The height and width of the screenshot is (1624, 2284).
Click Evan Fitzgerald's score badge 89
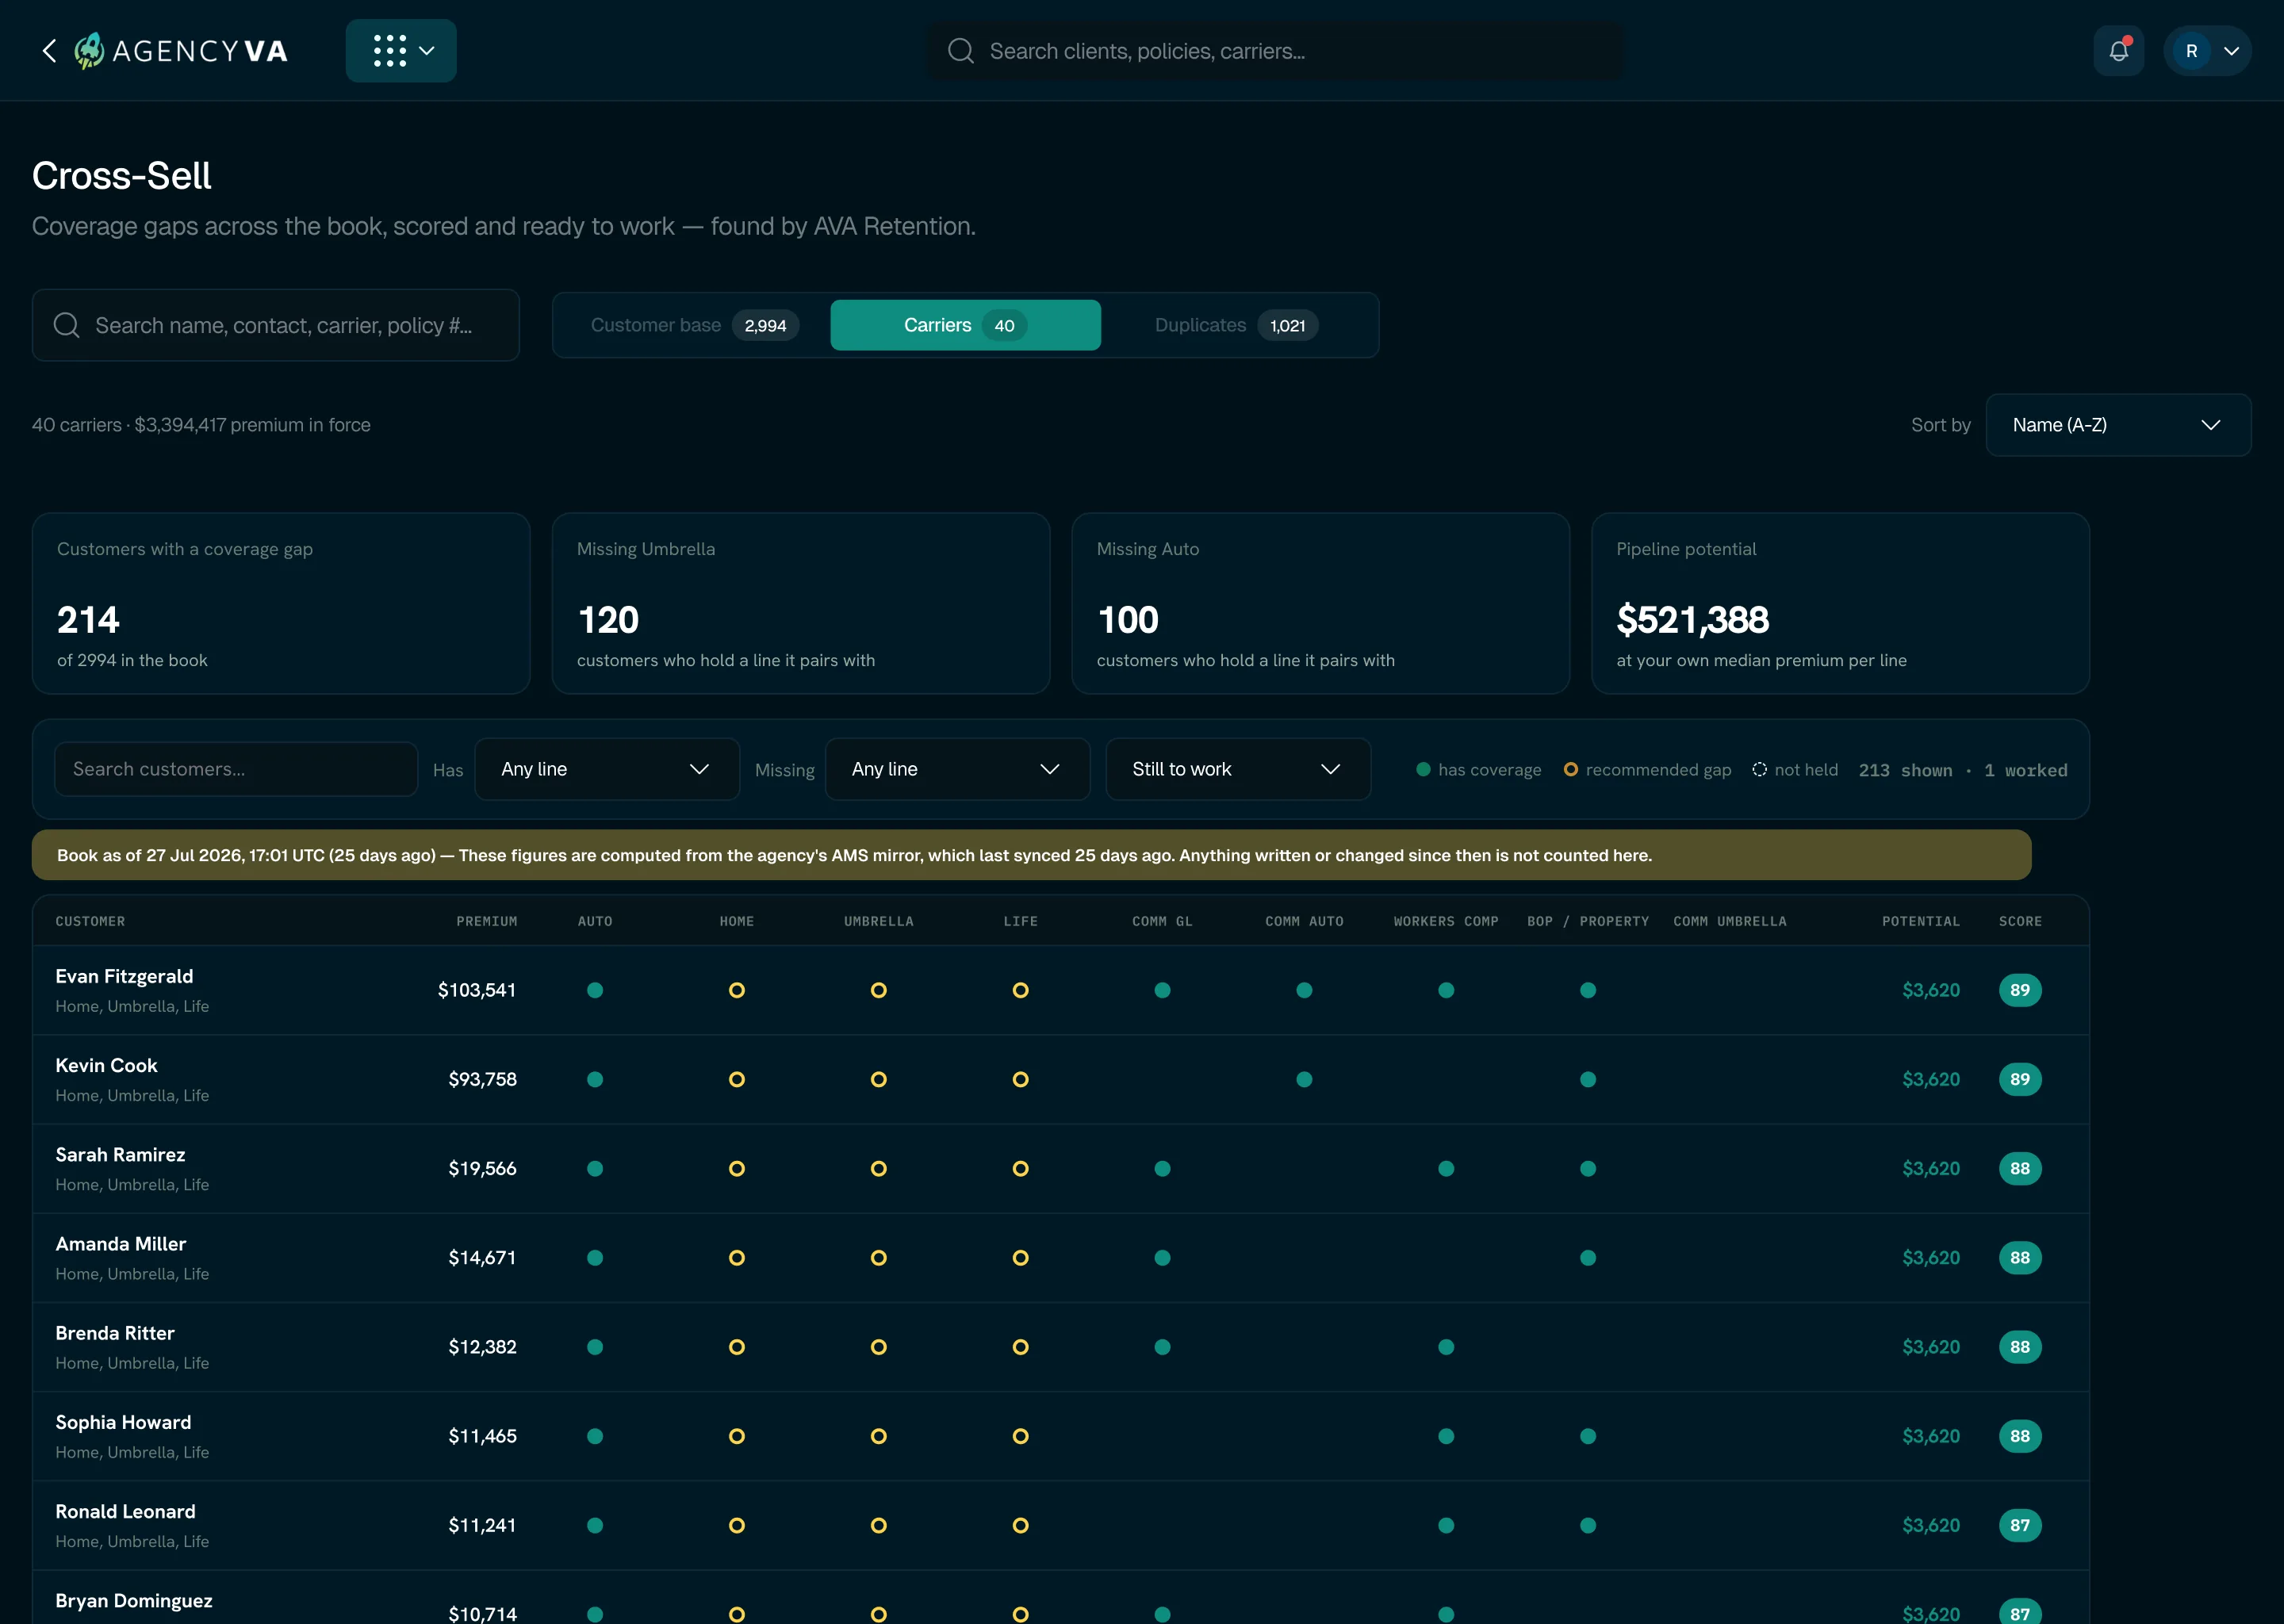coord(2020,990)
